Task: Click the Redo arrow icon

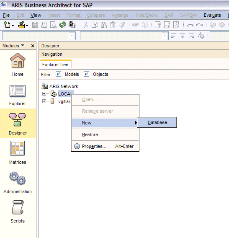Action: tap(199, 25)
